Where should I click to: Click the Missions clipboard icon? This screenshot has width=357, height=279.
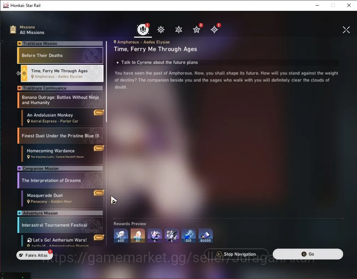coord(13,30)
